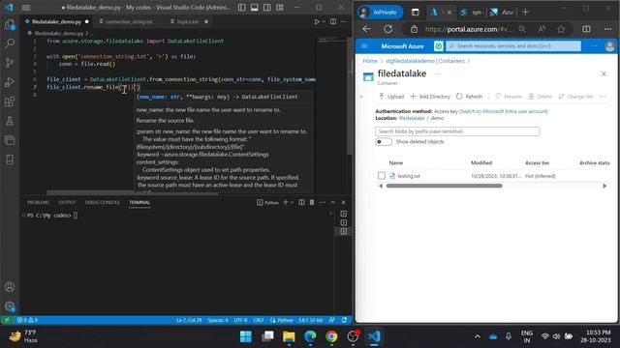620x348 pixels.
Task: Open the Azure portal hamburger menu
Action: 364,46
